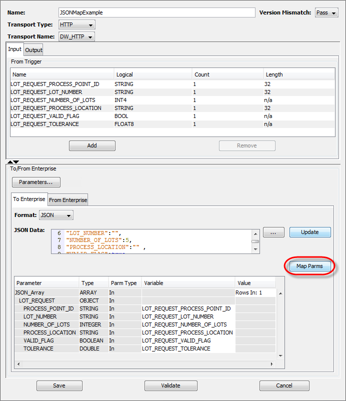Cancel the dialog

(x=284, y=385)
